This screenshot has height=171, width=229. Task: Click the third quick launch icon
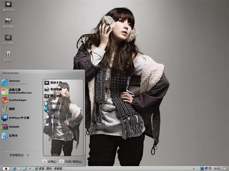[25, 169]
